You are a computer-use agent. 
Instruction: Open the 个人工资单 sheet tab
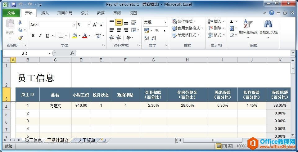tap(84, 141)
